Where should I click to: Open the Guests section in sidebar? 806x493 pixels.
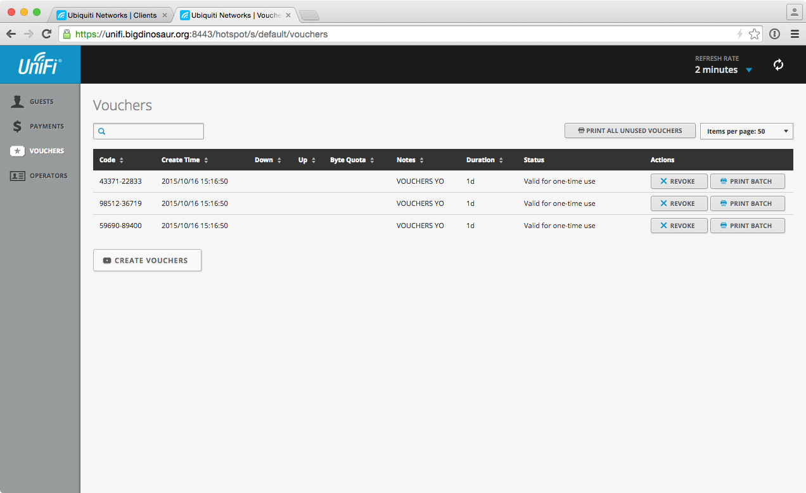pyautogui.click(x=41, y=101)
